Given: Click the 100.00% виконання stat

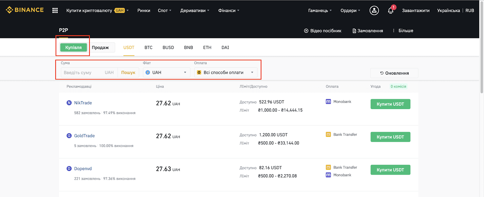Looking at the screenshot, I should tap(116, 146).
